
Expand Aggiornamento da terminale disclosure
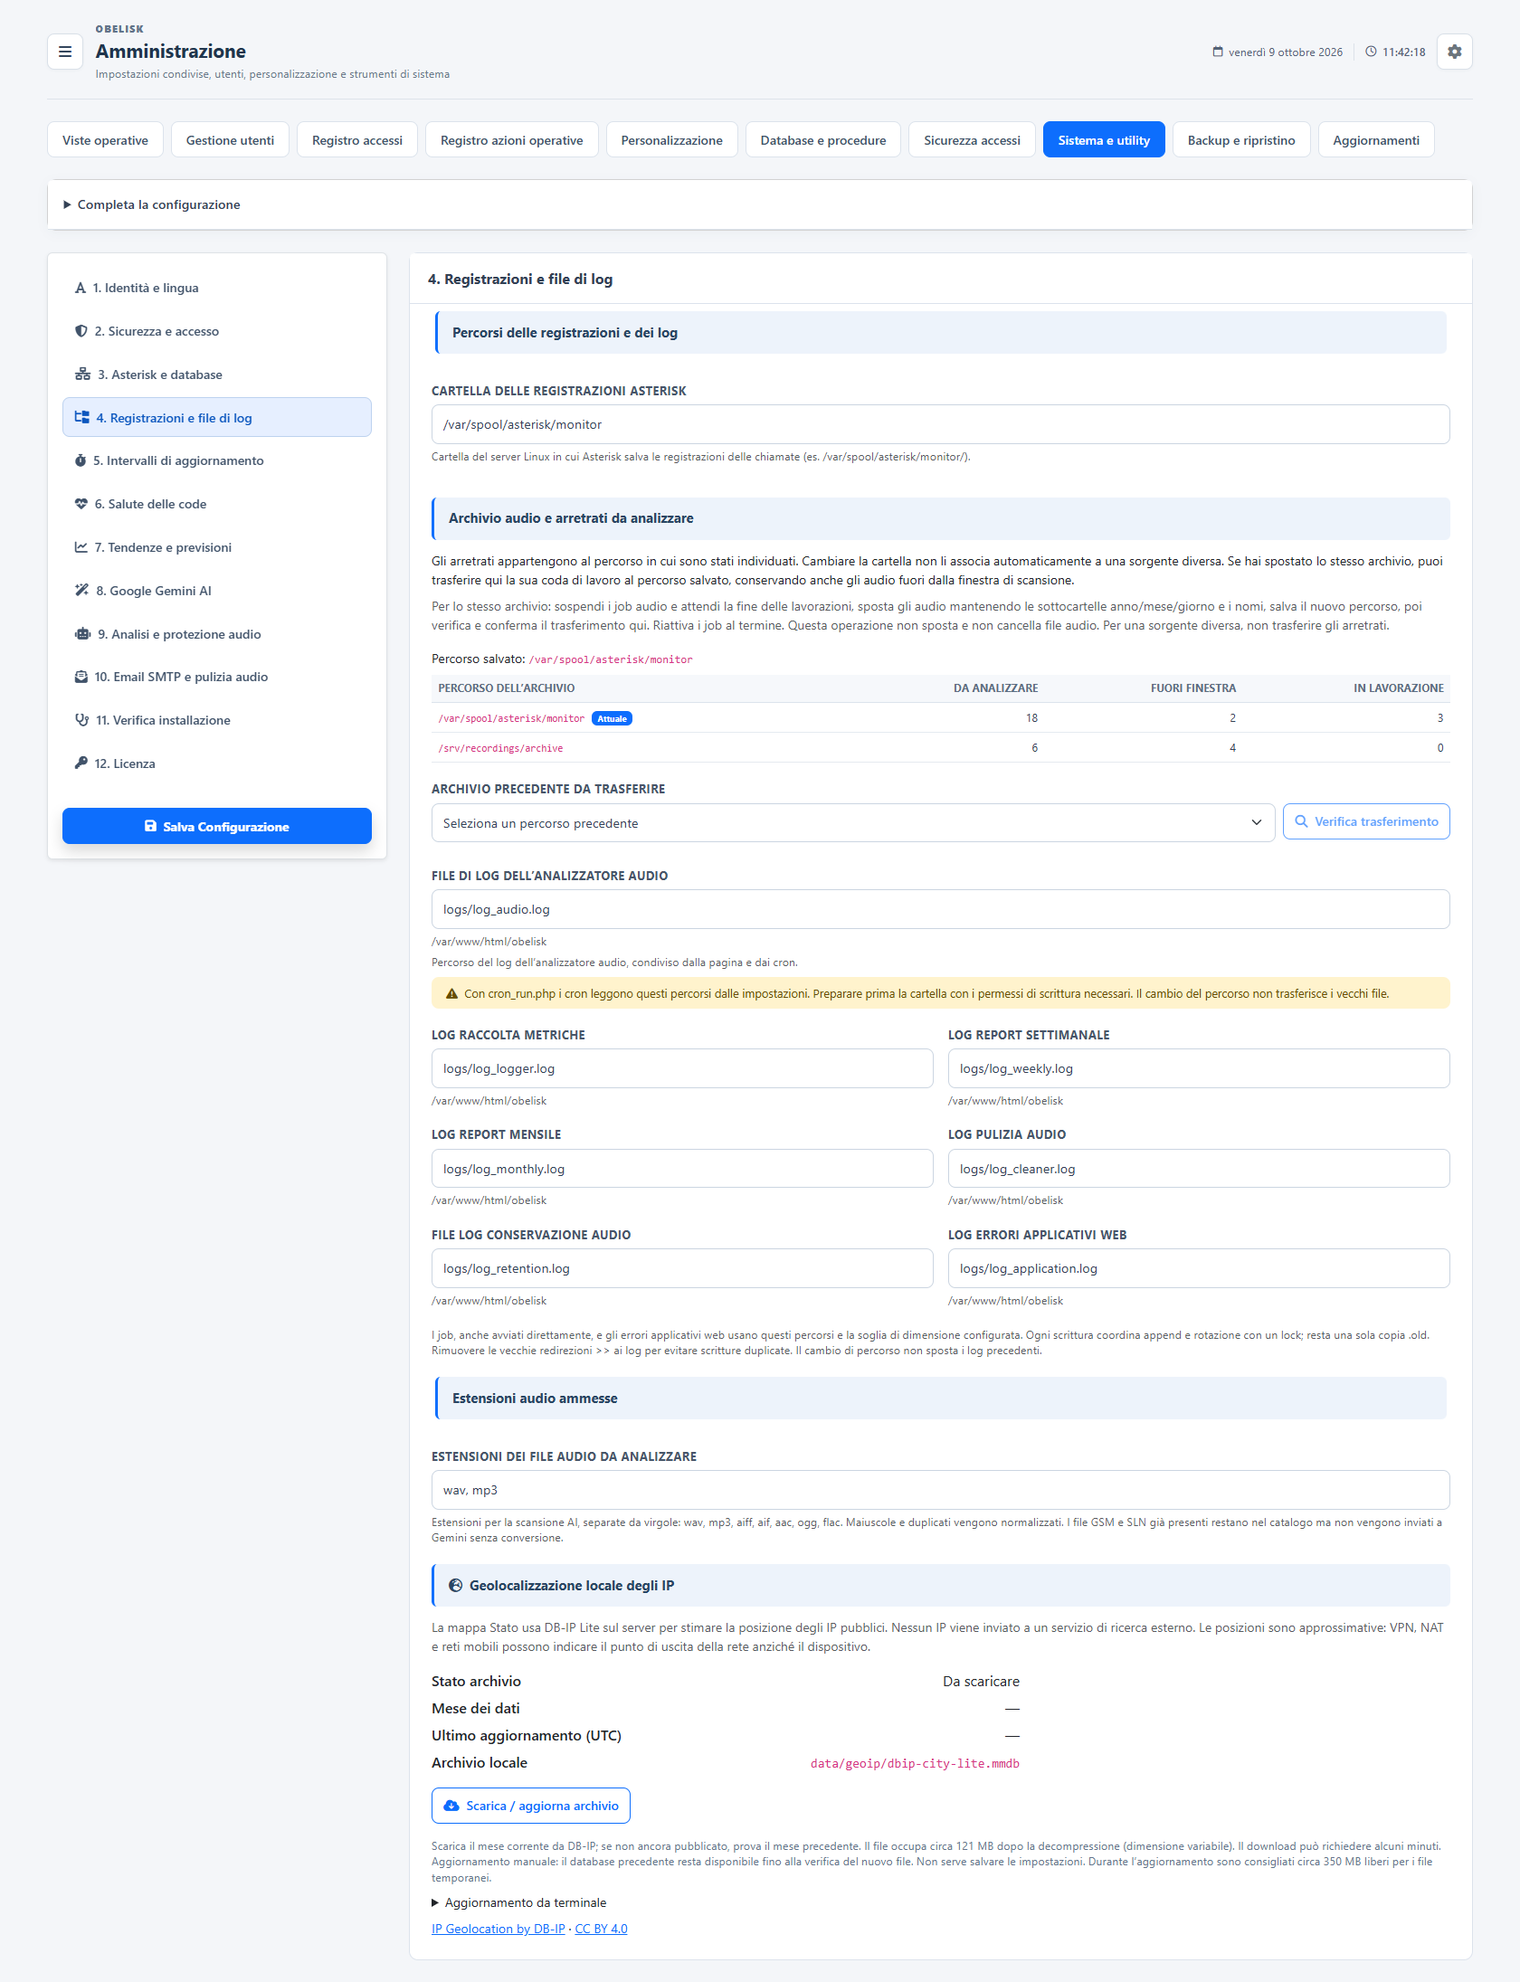518,1902
